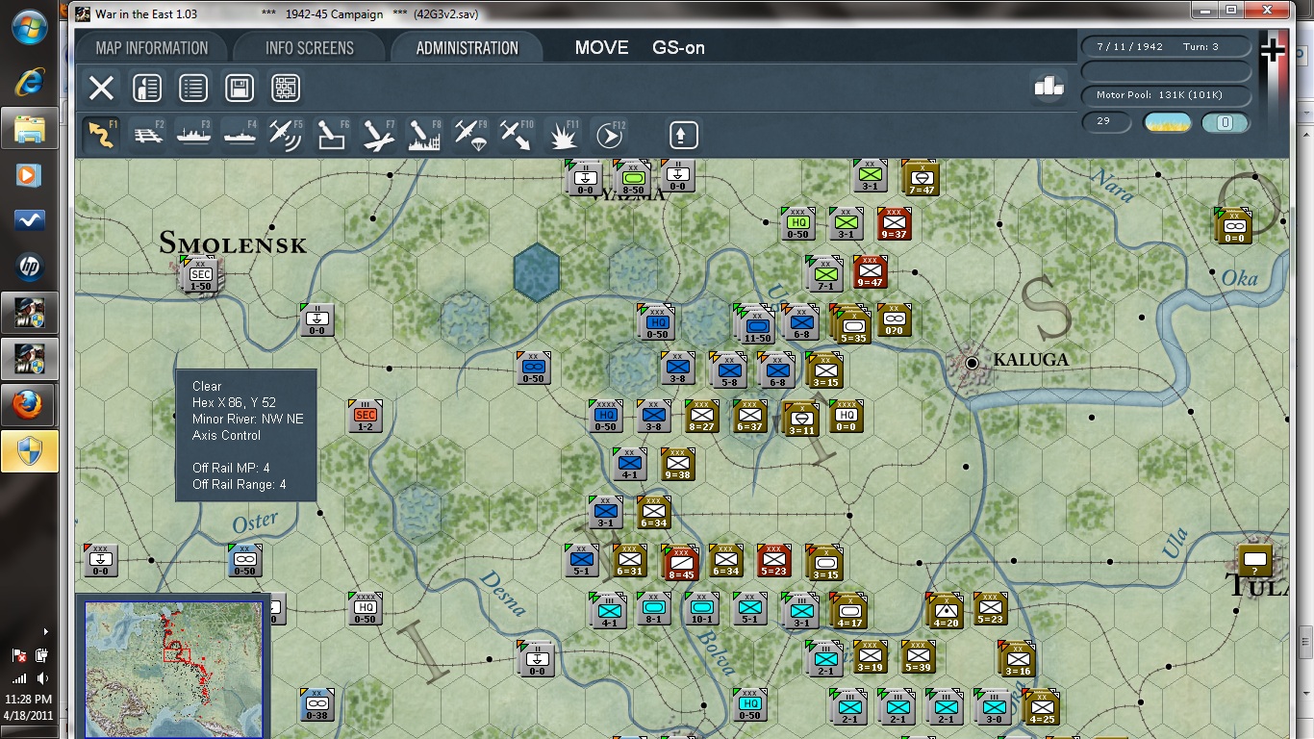Select the cyan 8-1 unit
Screen dimensions: 1314x739
coord(653,608)
